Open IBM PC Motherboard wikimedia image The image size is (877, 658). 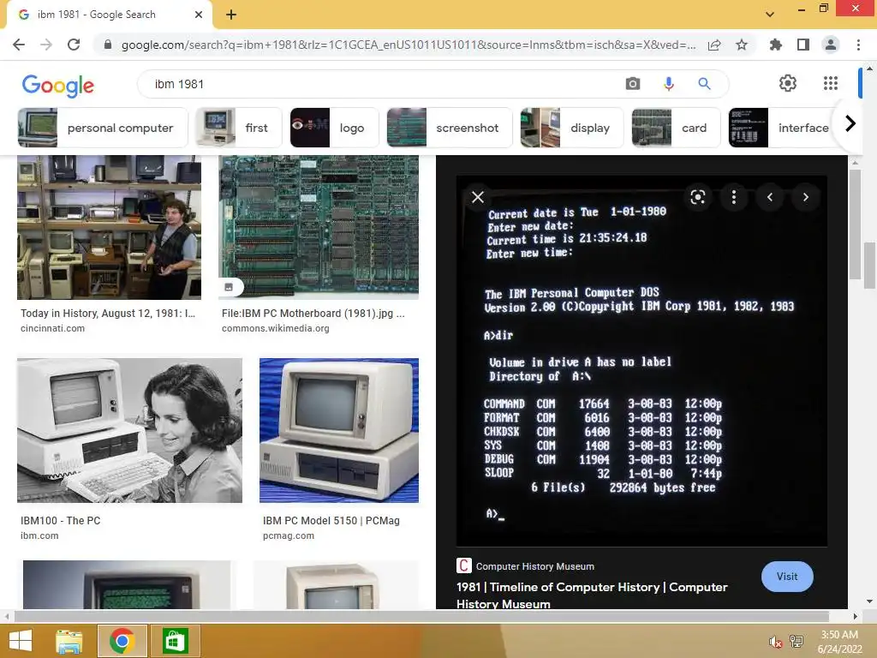point(319,227)
